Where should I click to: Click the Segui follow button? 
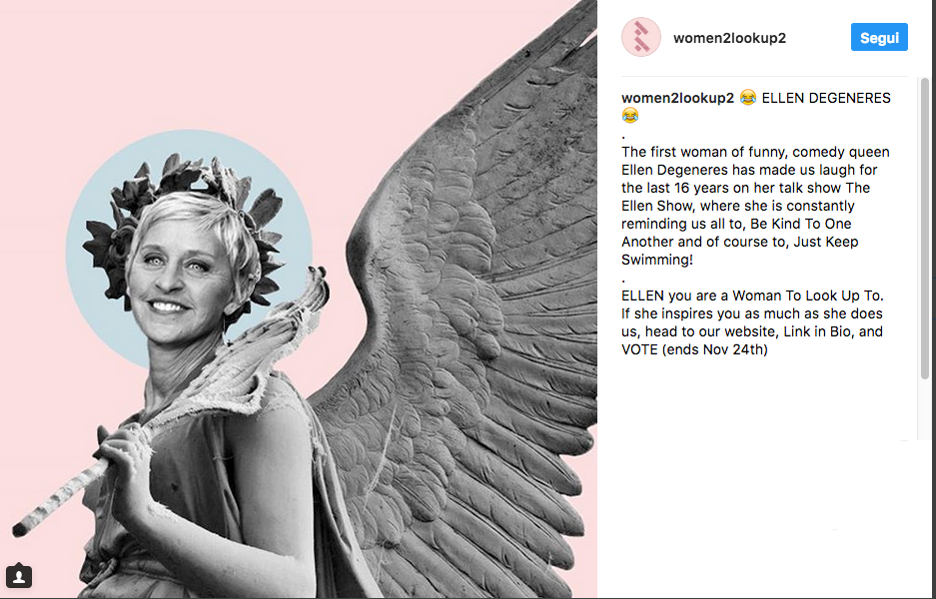879,37
